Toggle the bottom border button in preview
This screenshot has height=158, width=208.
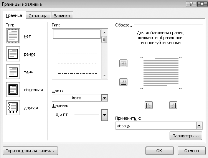123,82
